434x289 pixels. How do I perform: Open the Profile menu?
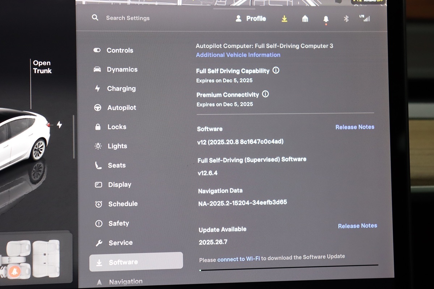(x=251, y=18)
